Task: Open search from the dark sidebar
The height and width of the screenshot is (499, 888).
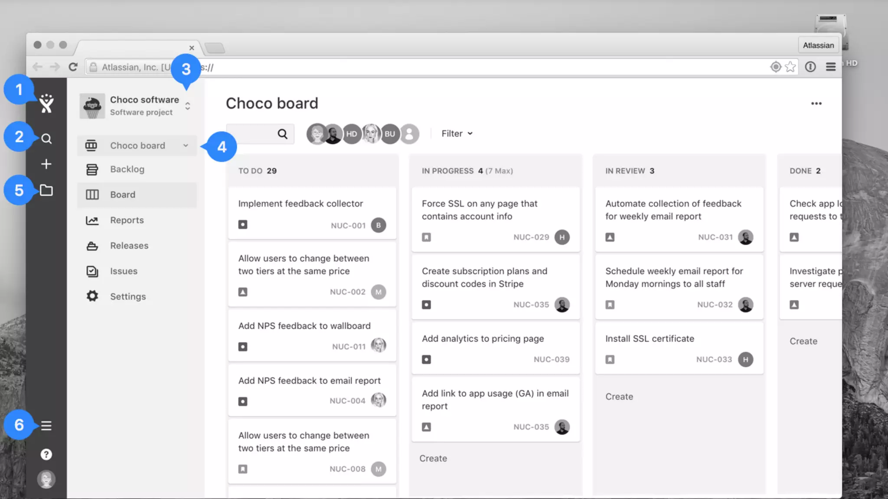Action: (46, 139)
